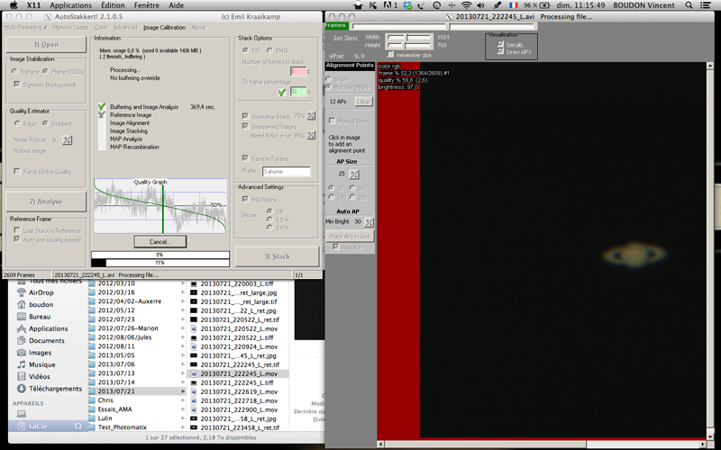Toggle the Draw AP's checkbox
The width and height of the screenshot is (721, 450).
click(x=502, y=51)
